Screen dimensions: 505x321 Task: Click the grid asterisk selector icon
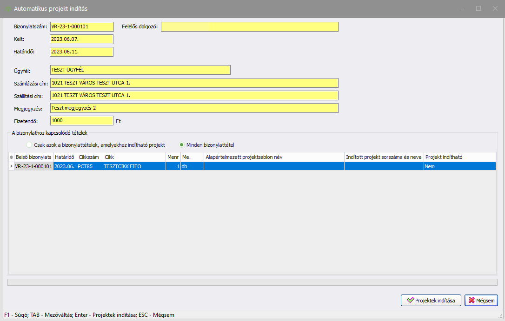coord(11,157)
